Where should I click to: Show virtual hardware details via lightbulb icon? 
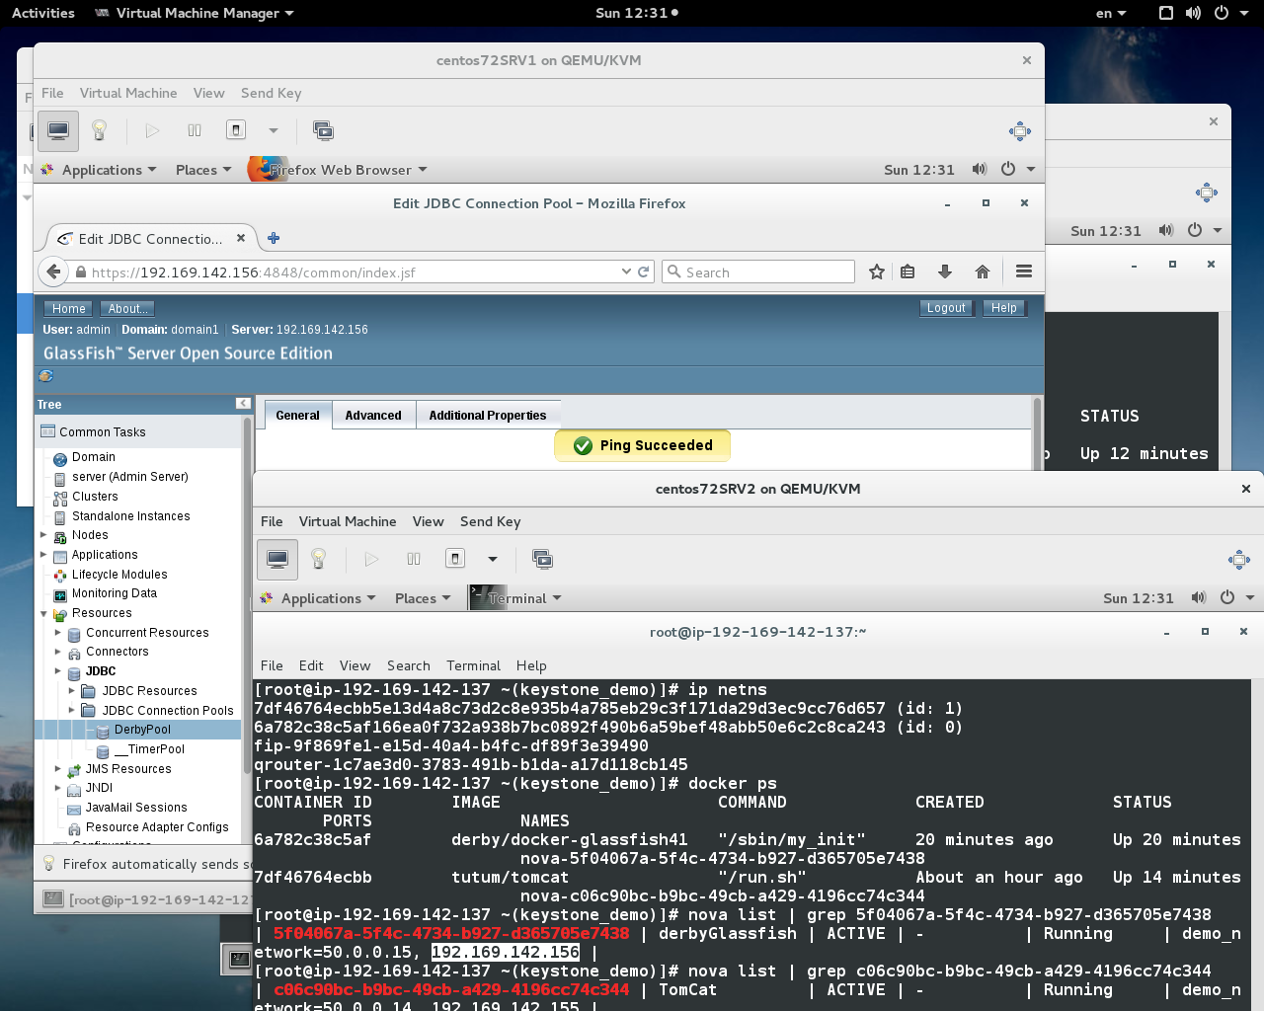tap(97, 130)
